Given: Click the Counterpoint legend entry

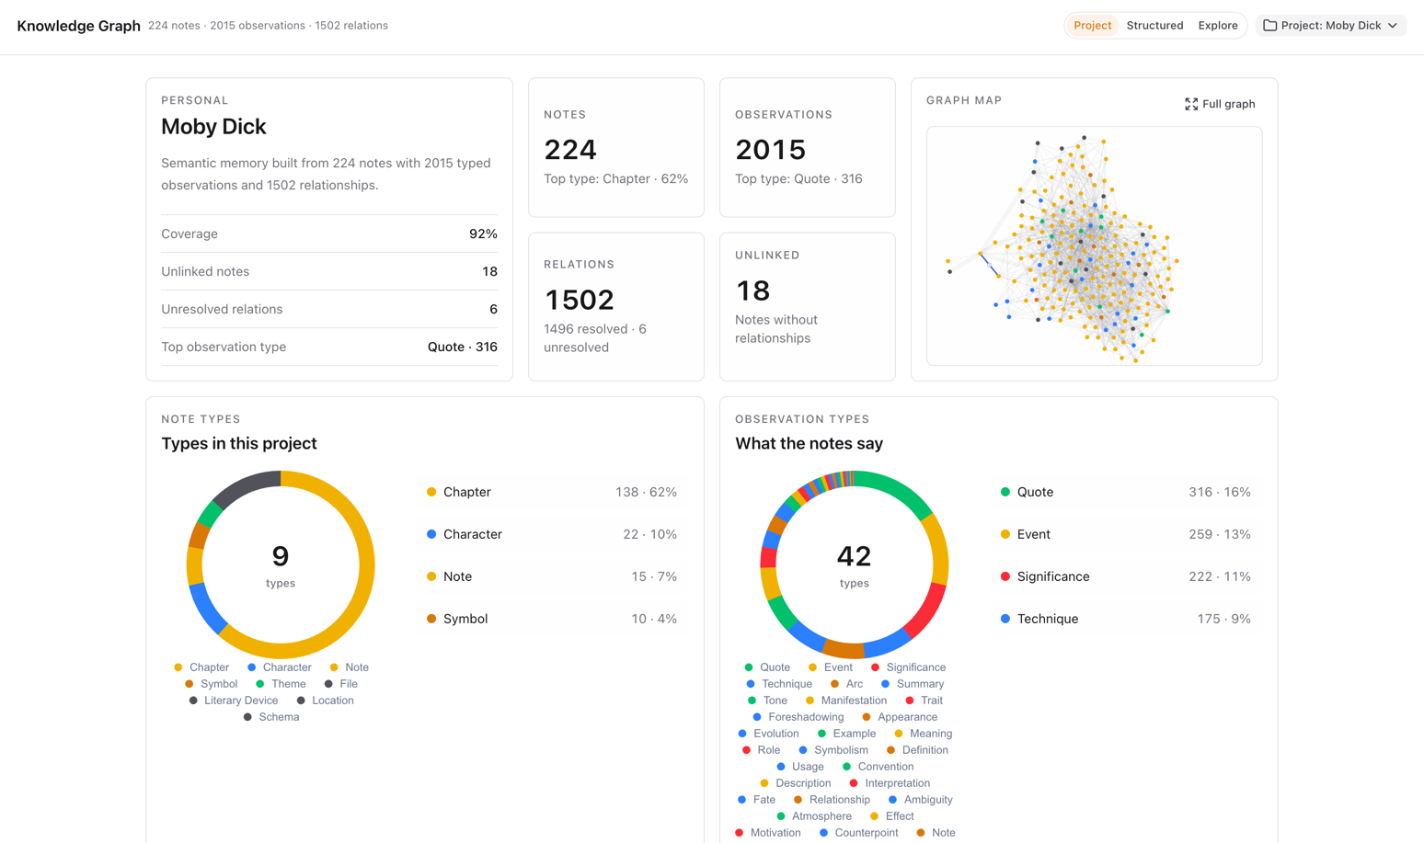Looking at the screenshot, I should pos(858,833).
